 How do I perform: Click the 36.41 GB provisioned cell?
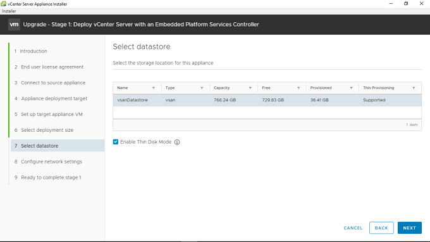point(319,100)
